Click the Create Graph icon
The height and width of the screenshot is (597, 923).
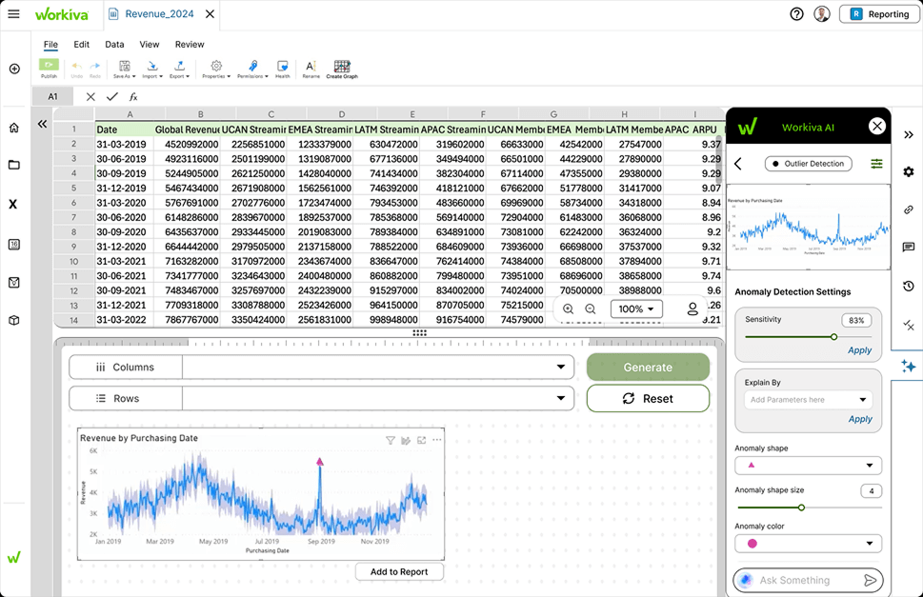point(342,69)
